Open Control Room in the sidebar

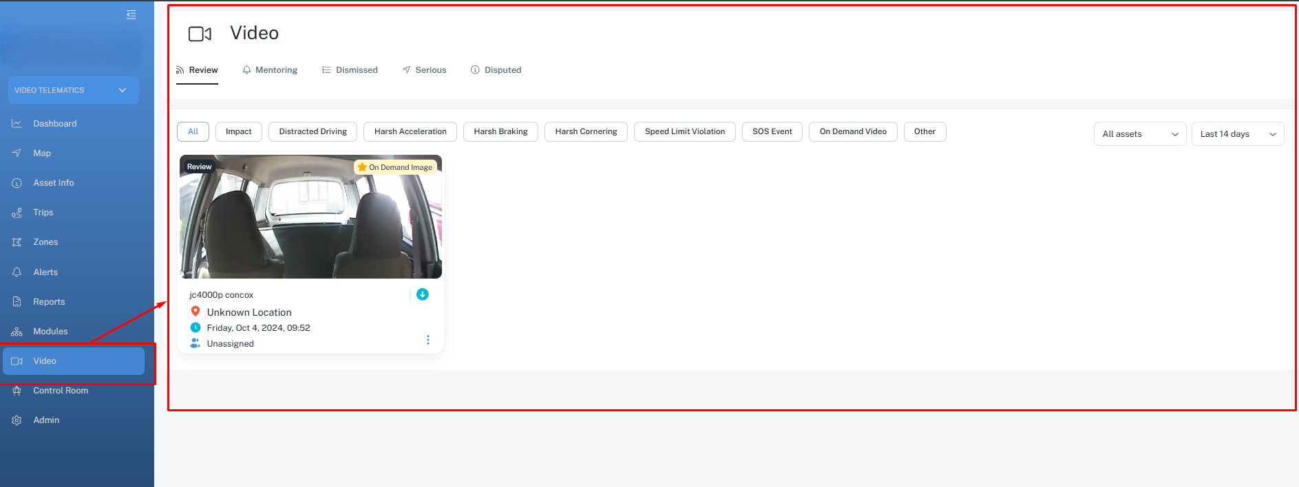click(x=61, y=391)
